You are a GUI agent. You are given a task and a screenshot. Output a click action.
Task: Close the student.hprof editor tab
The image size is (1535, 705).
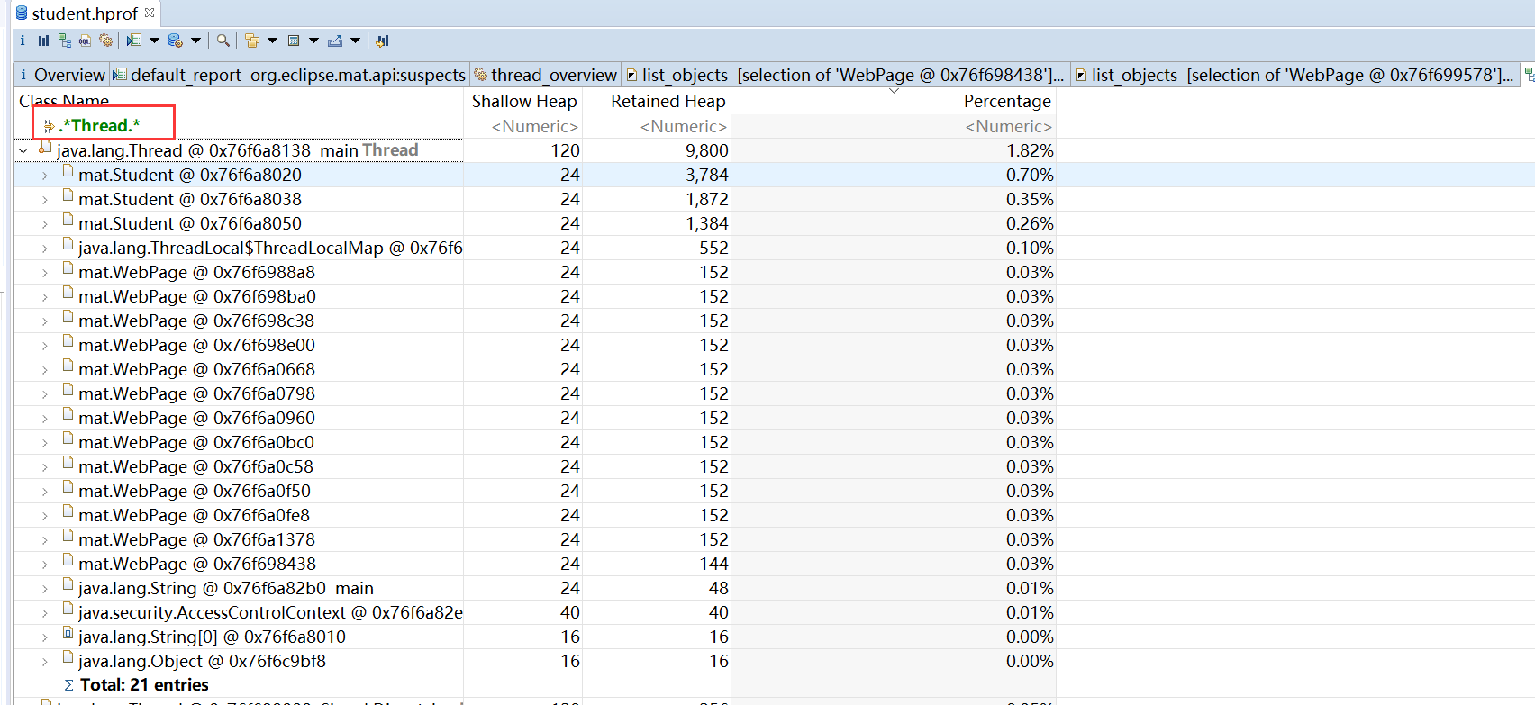150,13
